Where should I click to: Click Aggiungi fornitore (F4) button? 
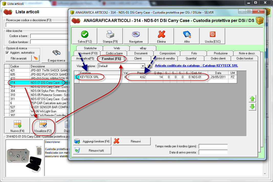(92, 141)
